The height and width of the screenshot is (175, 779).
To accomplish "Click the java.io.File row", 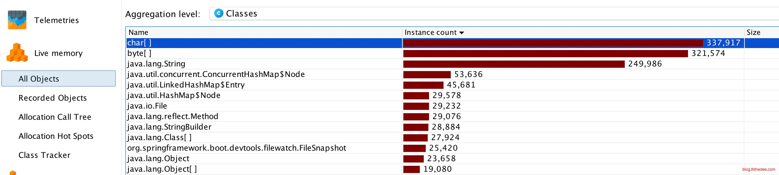I will [x=147, y=106].
